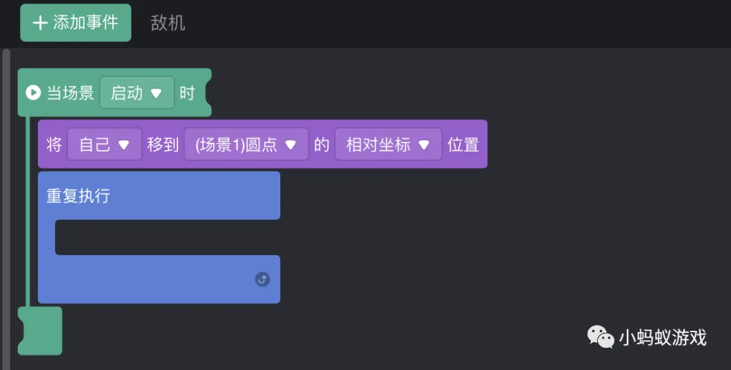
Task: Click the 小蚂蚁游戏 watermark text
Action: [663, 337]
